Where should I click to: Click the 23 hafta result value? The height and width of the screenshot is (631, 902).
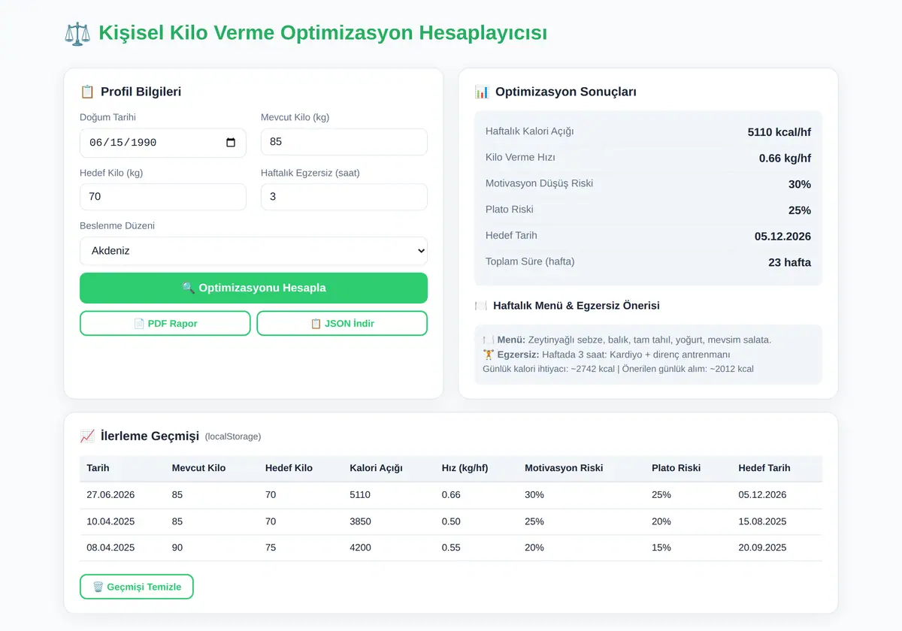point(788,262)
